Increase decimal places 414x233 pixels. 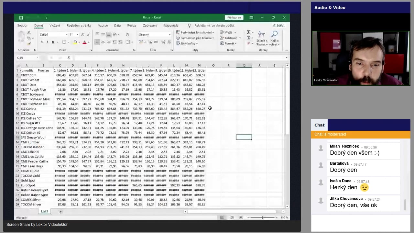[163, 42]
